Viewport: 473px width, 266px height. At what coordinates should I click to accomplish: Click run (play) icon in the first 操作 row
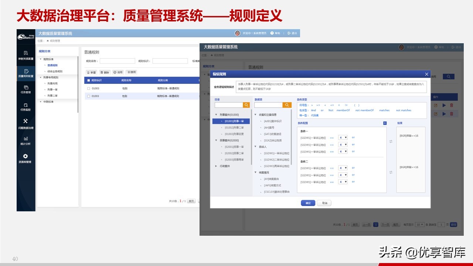[x=444, y=105]
